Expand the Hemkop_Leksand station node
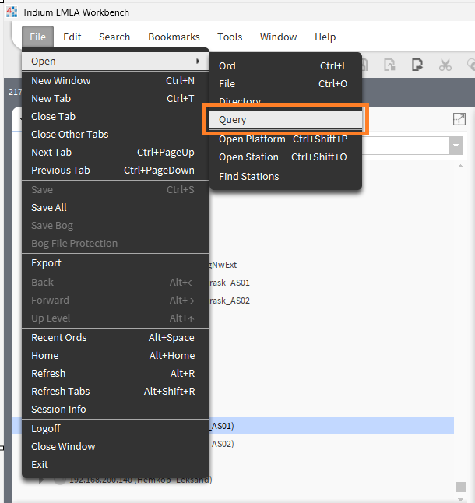 42,480
